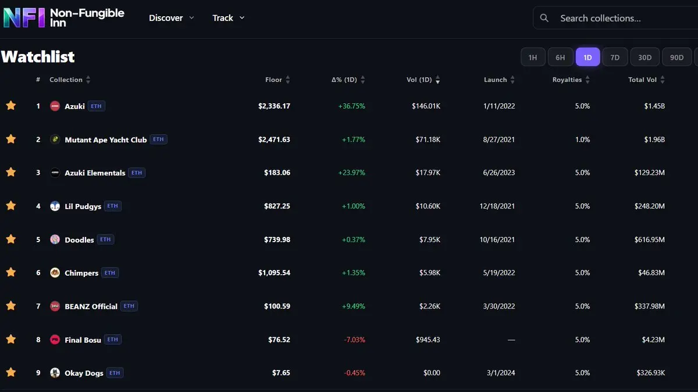Open the Non-Fungible Inn logo home link

(x=64, y=17)
